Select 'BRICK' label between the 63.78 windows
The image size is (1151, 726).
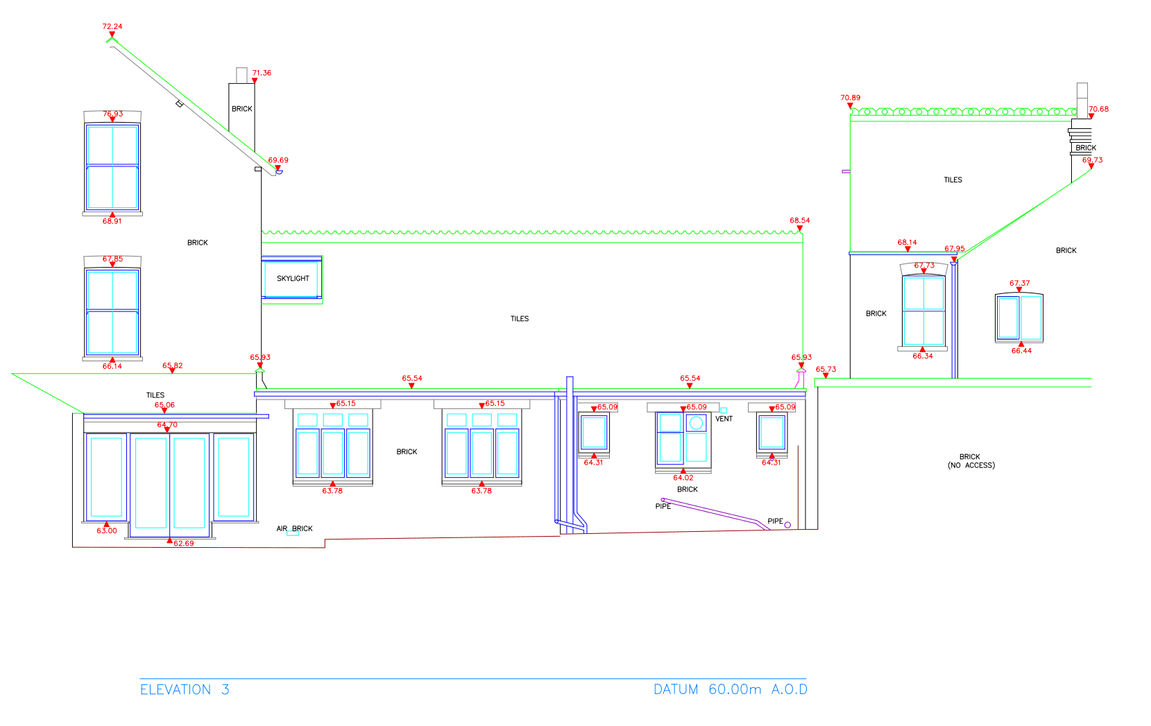407,452
